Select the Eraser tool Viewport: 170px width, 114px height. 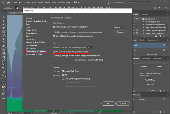coord(4,46)
